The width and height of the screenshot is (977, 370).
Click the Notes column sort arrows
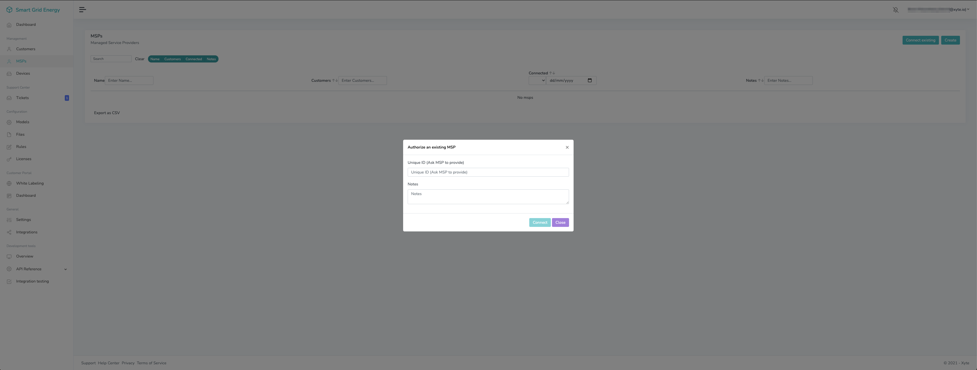point(761,80)
